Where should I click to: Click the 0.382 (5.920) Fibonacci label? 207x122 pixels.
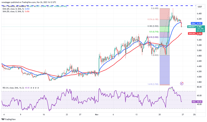[x=155, y=26]
